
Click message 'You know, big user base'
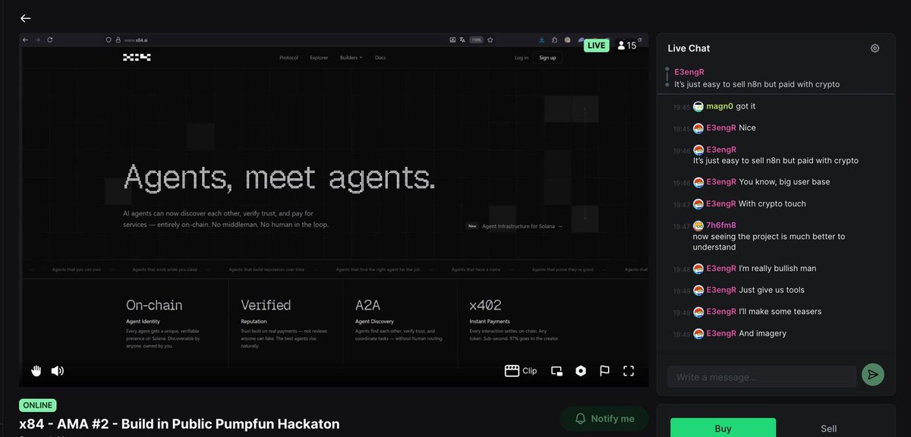pyautogui.click(x=784, y=182)
